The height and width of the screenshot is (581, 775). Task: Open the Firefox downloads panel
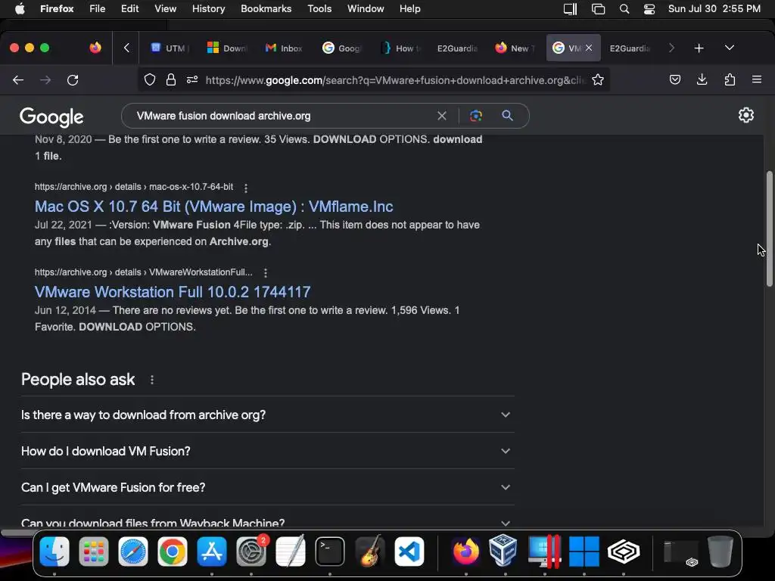pos(702,79)
